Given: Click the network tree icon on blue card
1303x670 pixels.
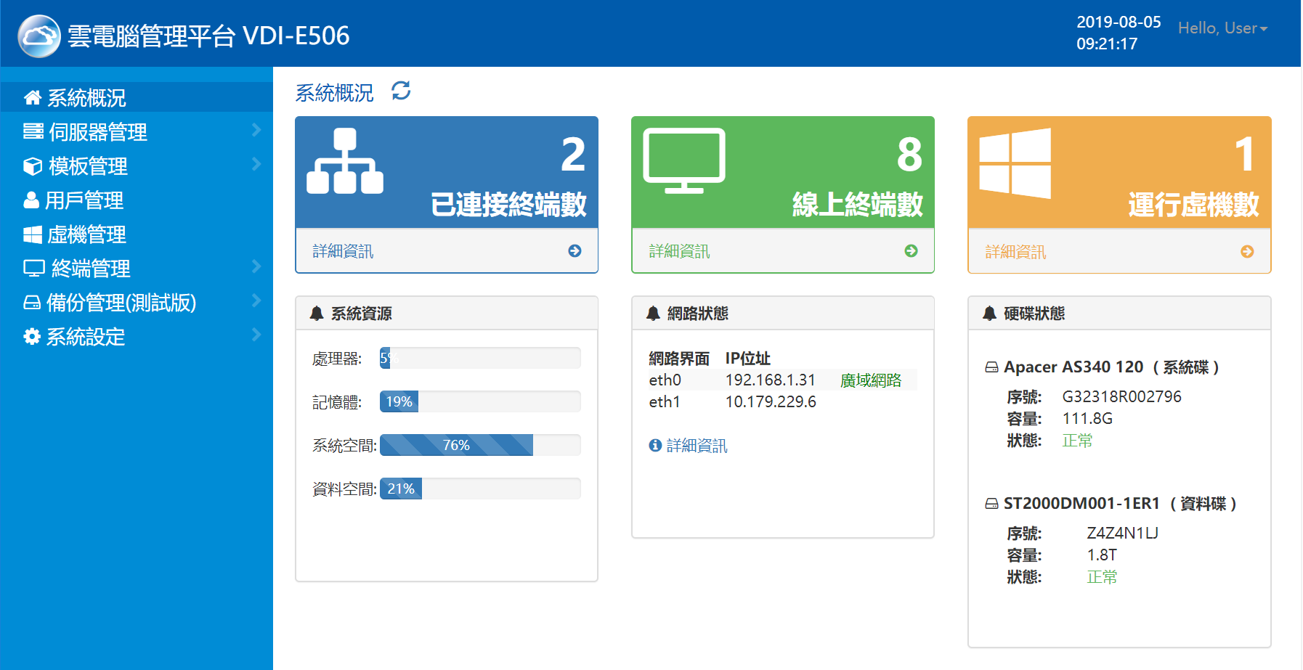Looking at the screenshot, I should point(345,162).
